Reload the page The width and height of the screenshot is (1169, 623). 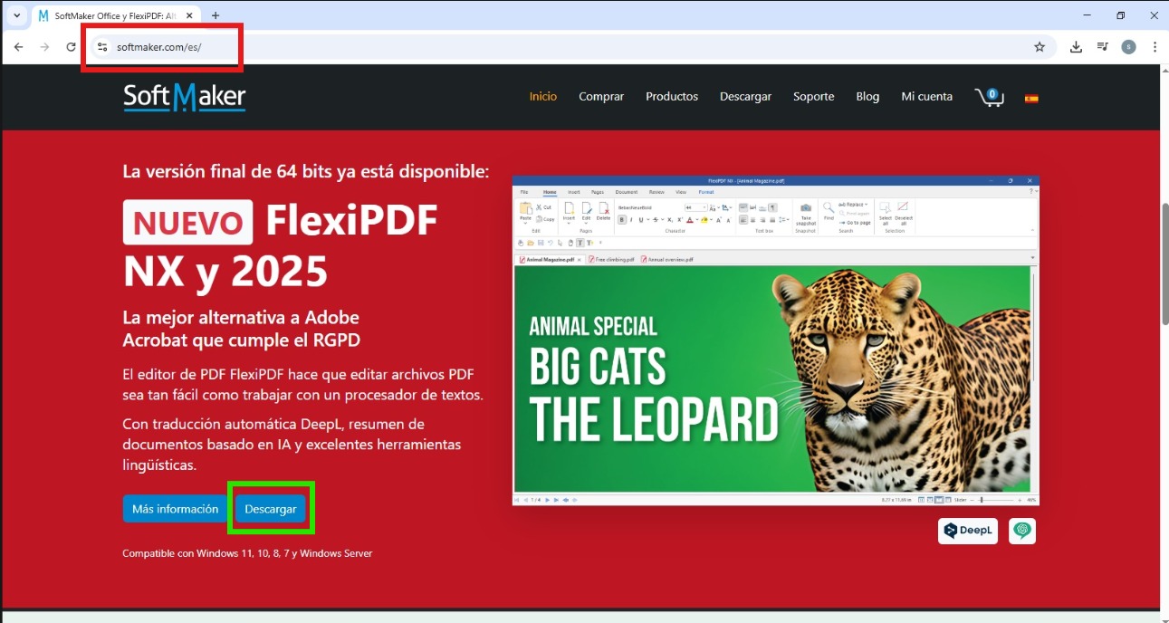click(x=71, y=47)
